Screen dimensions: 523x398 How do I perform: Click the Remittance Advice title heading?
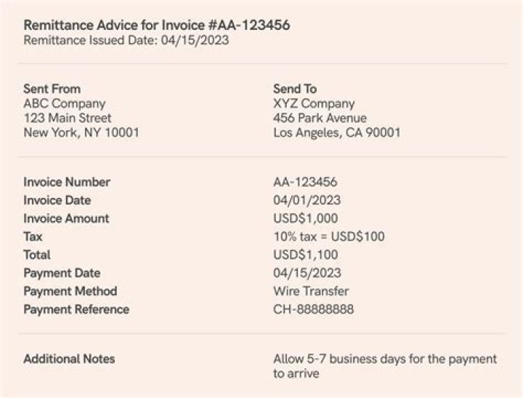click(x=157, y=25)
